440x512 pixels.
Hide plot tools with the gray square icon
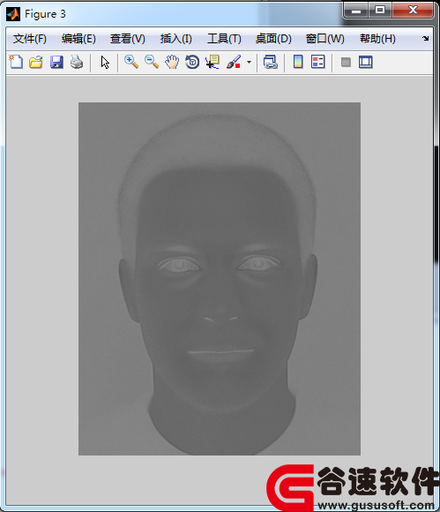click(346, 62)
